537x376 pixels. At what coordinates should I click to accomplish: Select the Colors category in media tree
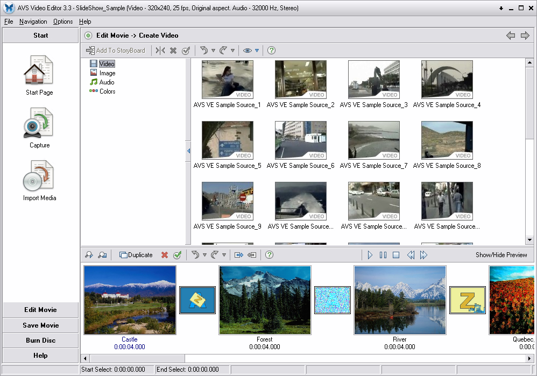click(x=107, y=91)
